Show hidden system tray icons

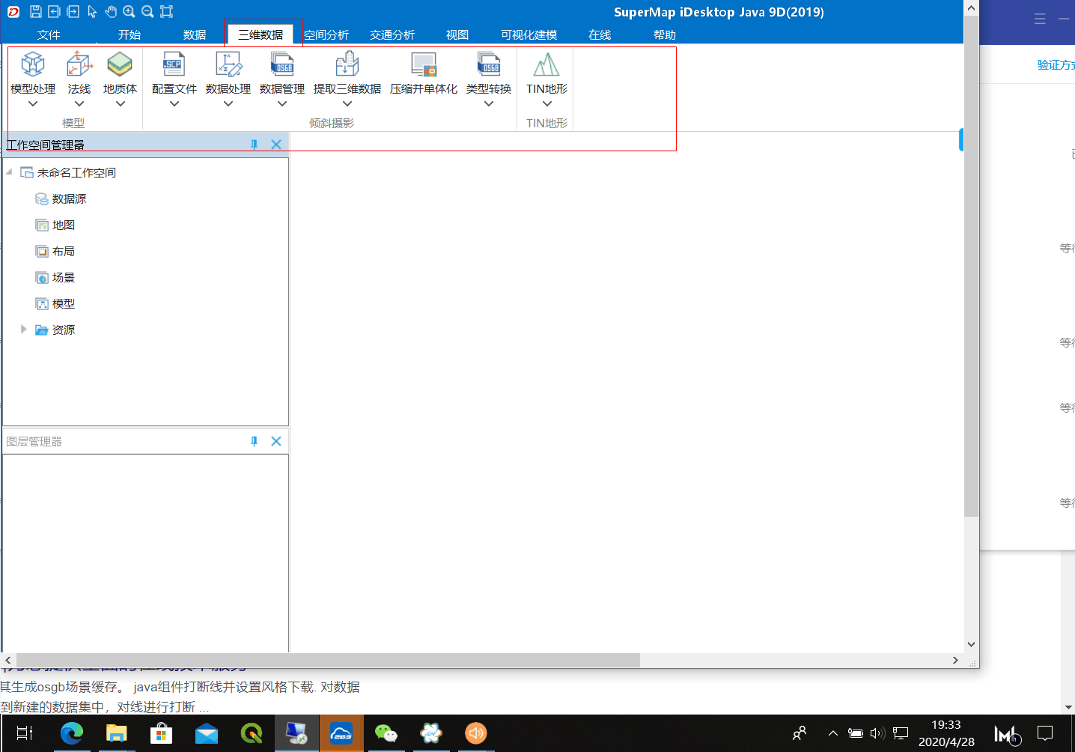coord(832,733)
